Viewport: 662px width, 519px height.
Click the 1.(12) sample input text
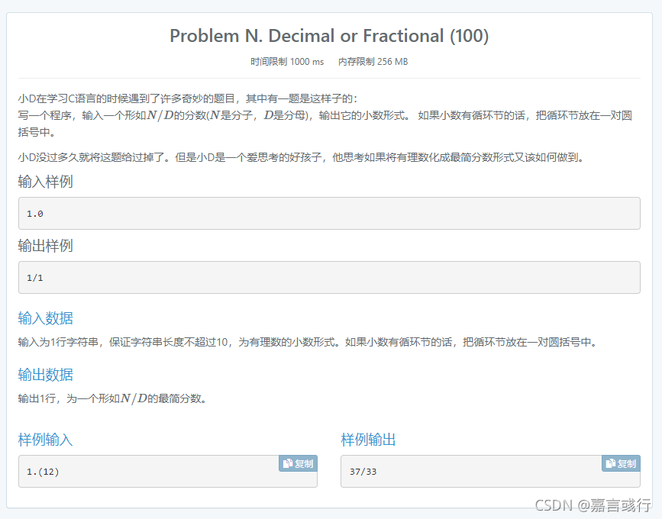[43, 472]
